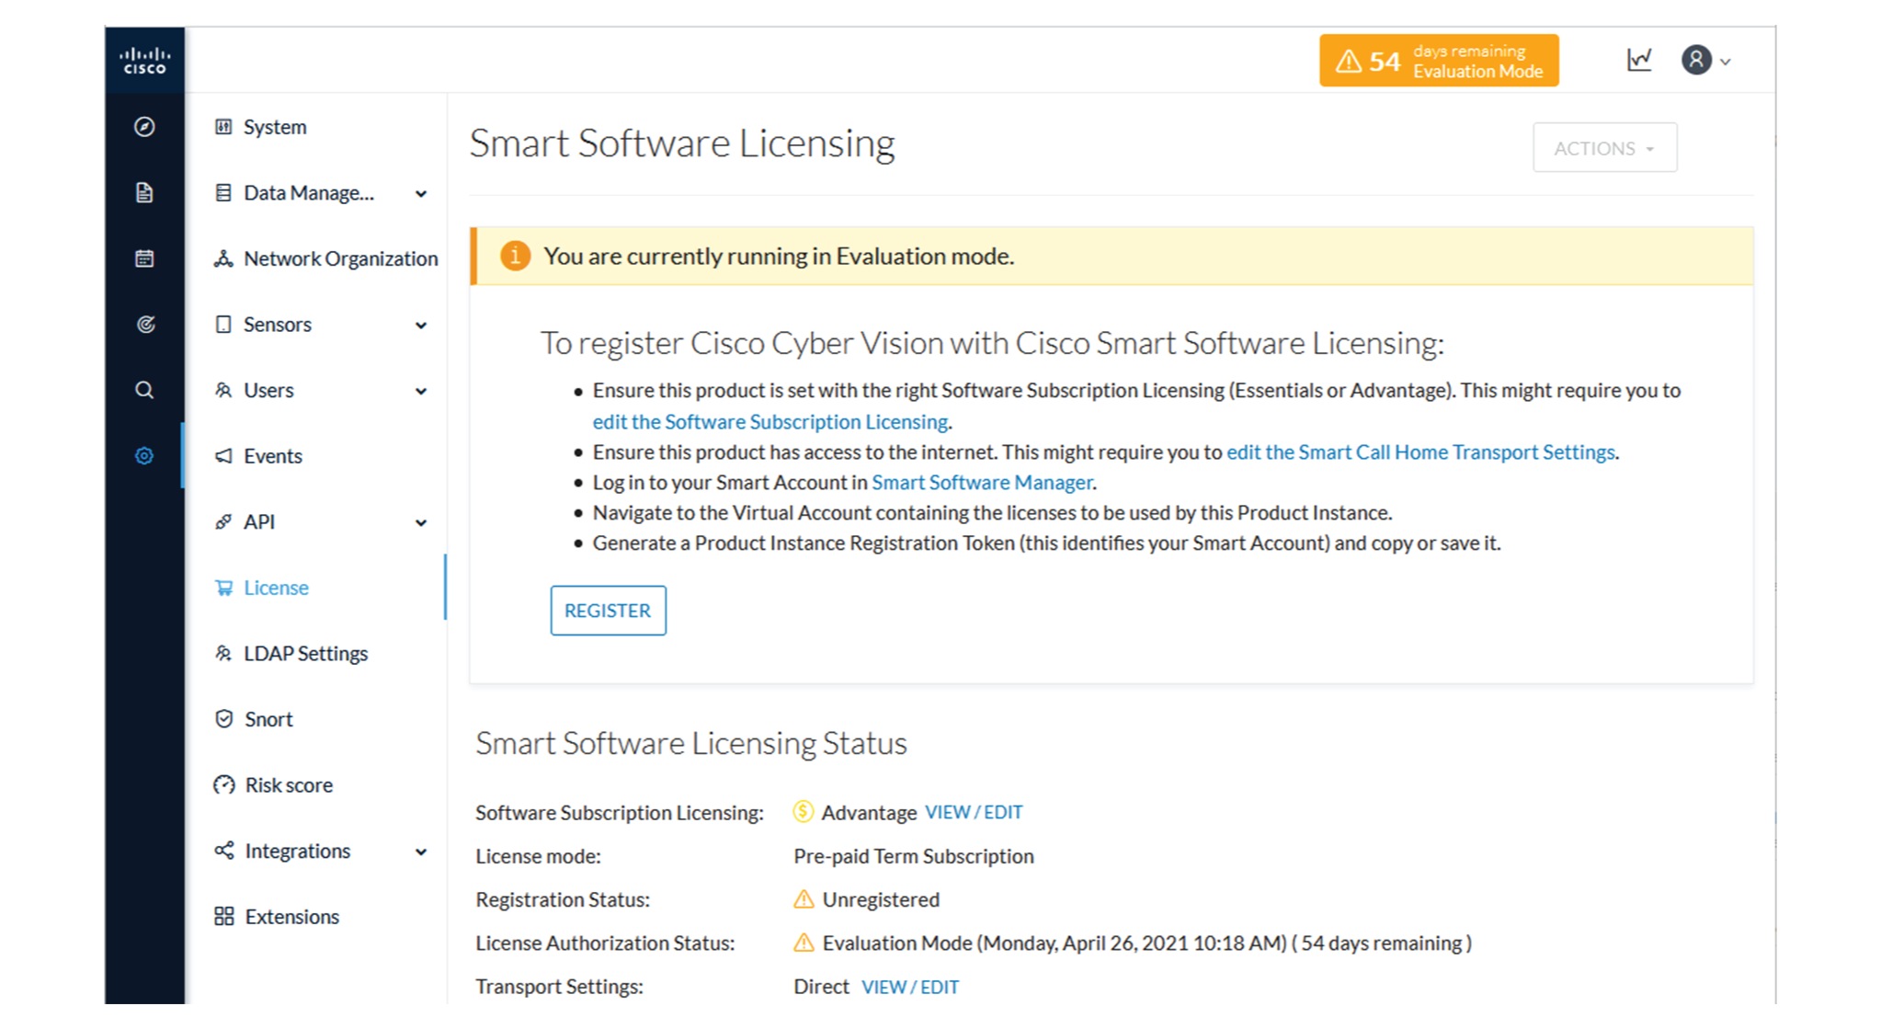Select the Monitor target icon

143,324
